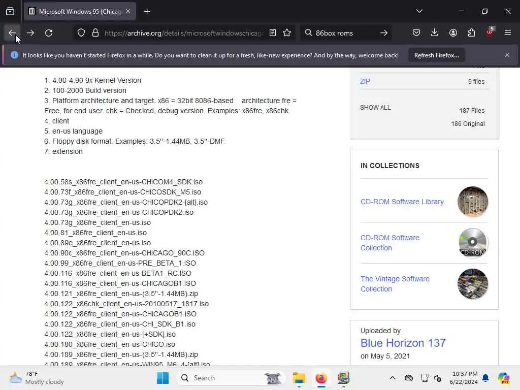The width and height of the screenshot is (520, 390).
Task: Open the ZIP download option
Action: (365, 82)
